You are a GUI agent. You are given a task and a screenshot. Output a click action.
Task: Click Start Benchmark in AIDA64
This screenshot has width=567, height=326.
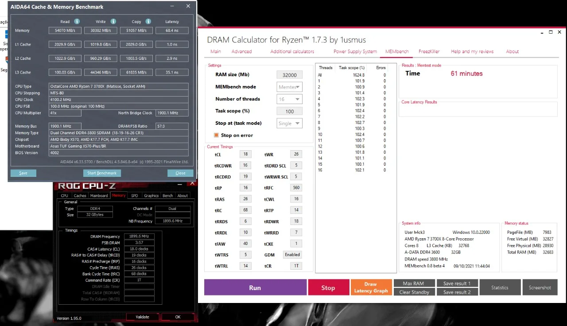point(102,173)
